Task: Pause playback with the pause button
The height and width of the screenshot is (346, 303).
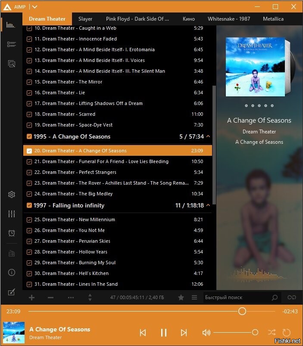Action: click(163, 333)
